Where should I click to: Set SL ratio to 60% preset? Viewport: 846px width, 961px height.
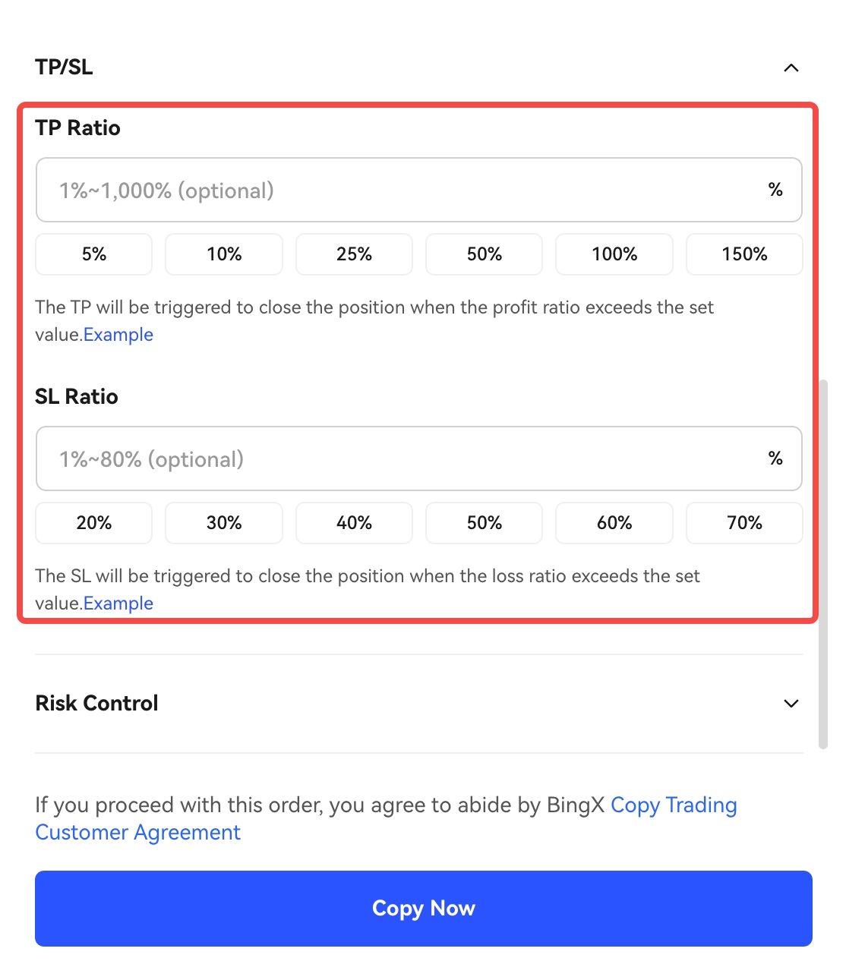pos(614,523)
